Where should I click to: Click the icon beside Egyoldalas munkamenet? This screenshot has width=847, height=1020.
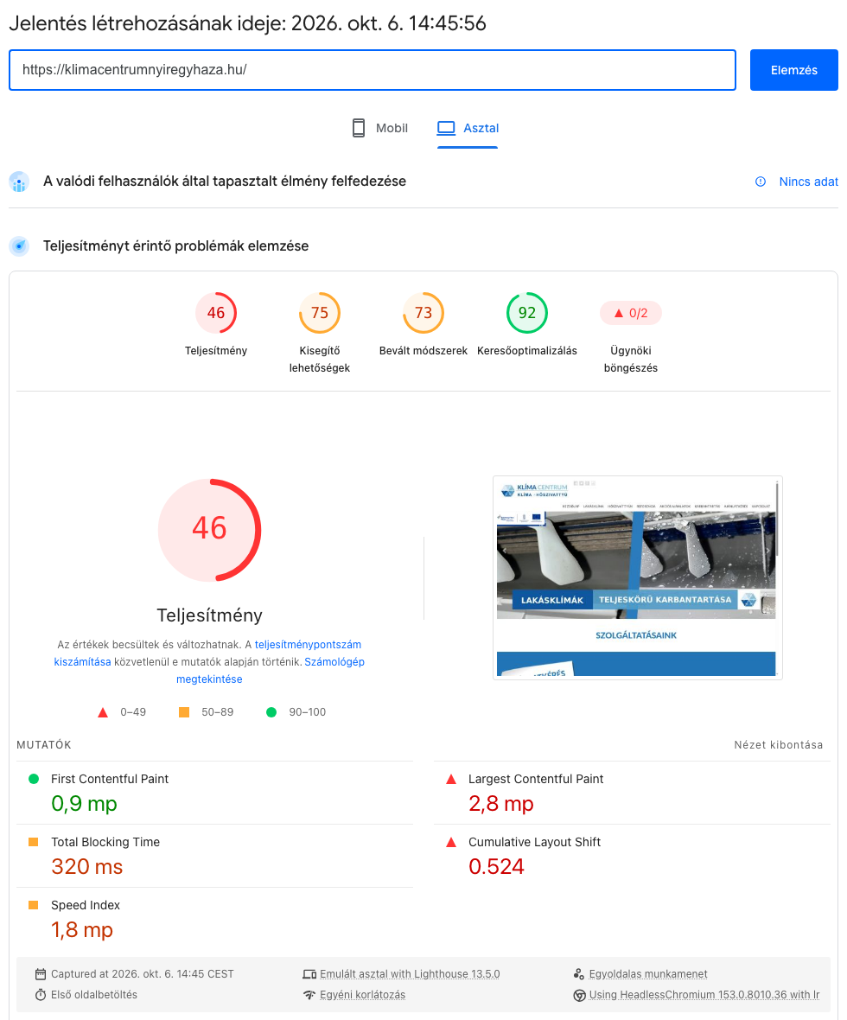point(578,974)
